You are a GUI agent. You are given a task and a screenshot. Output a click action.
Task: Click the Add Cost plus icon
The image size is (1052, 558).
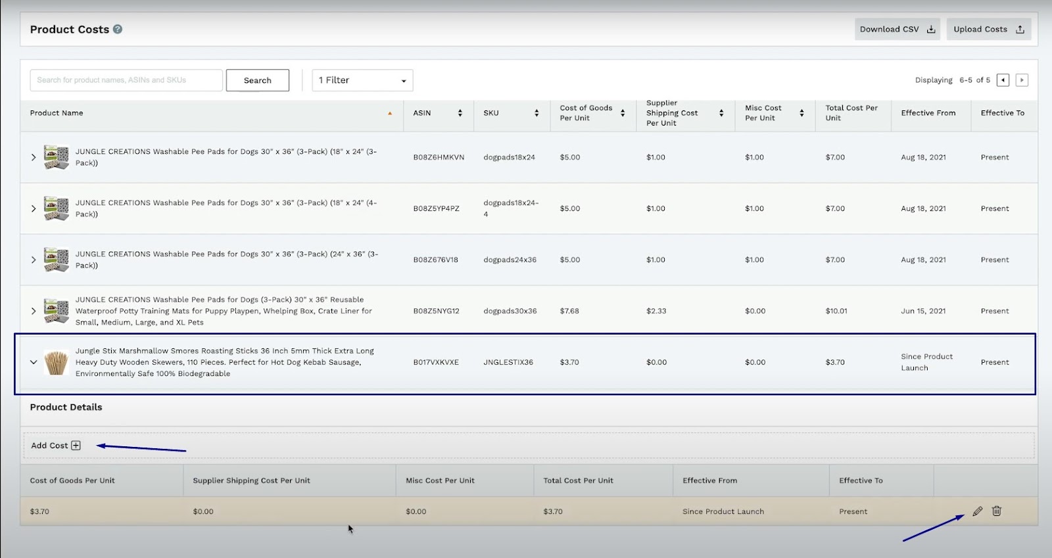click(76, 446)
